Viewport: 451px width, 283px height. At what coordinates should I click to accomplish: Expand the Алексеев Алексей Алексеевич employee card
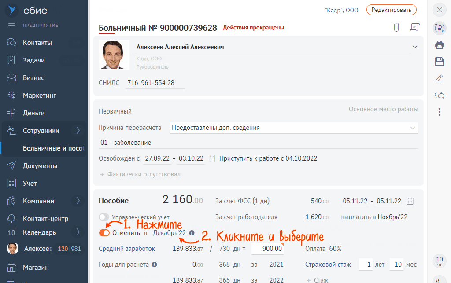tap(414, 47)
